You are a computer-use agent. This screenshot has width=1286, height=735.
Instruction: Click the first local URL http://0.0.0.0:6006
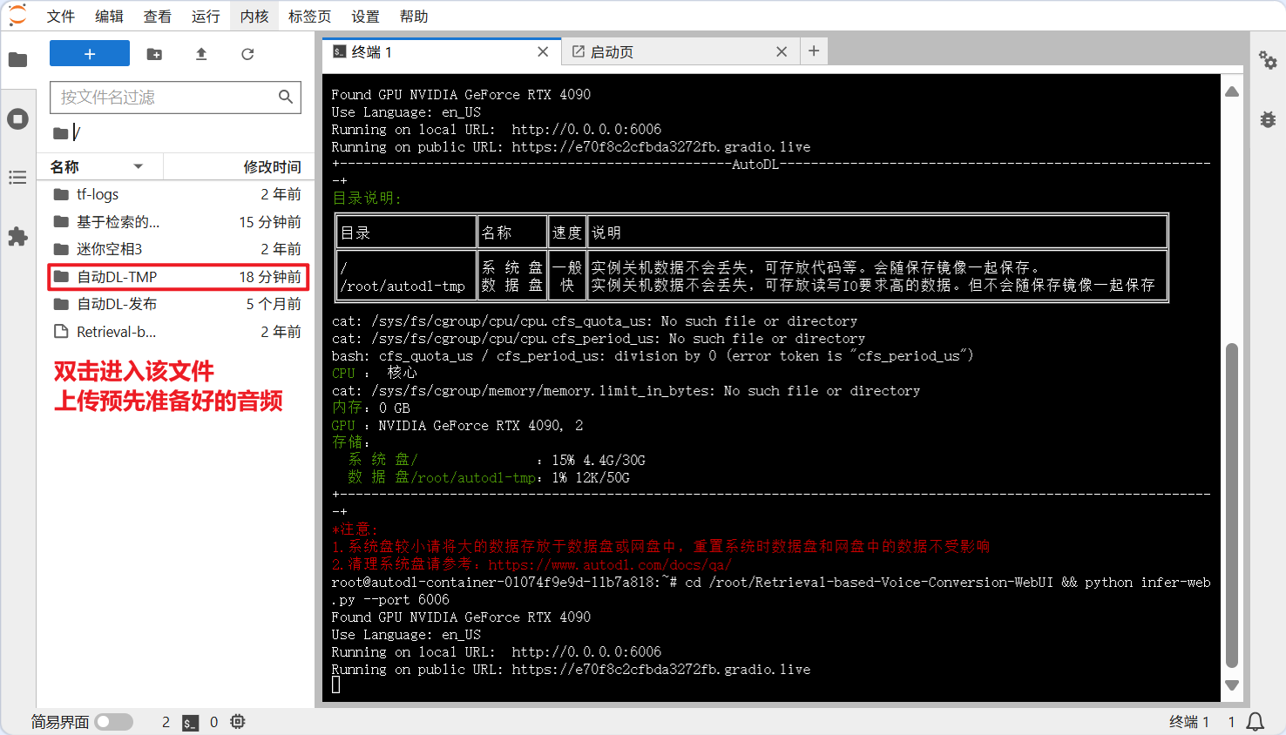coord(586,129)
